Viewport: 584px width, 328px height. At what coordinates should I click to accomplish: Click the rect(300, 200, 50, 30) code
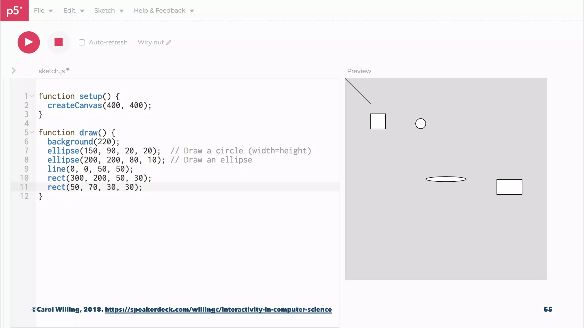(99, 178)
